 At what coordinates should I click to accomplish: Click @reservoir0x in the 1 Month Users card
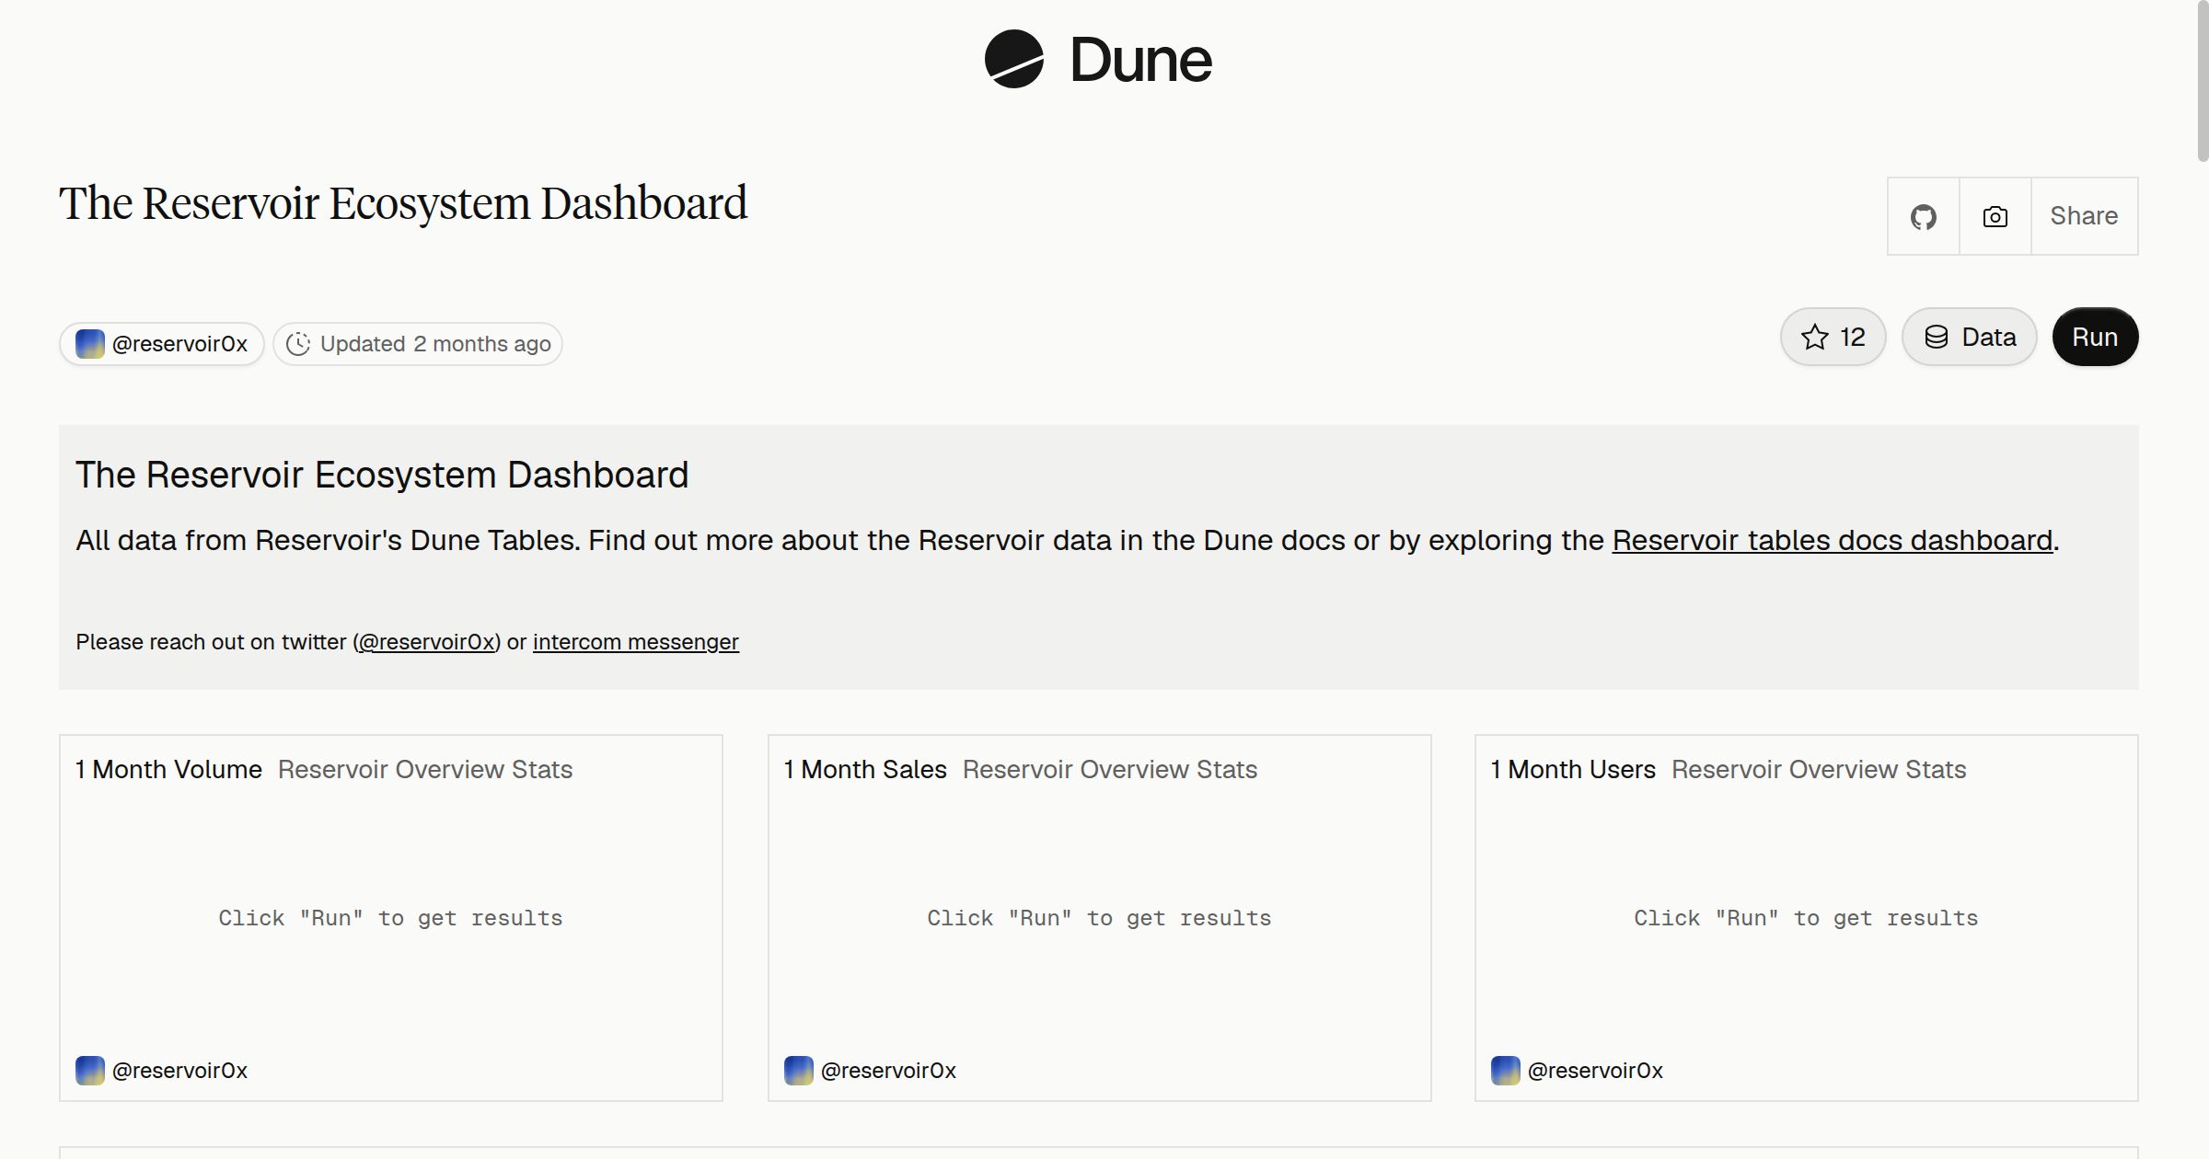(x=1595, y=1071)
